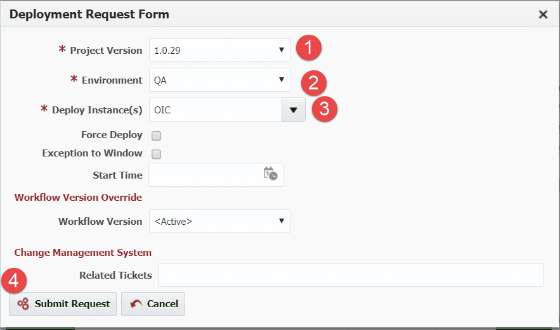
Task: Select the Workflow Version Override section heading
Action: (x=78, y=197)
